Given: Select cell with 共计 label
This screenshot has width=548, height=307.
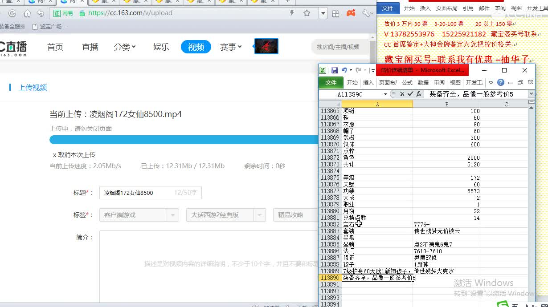Looking at the screenshot, I should pyautogui.click(x=377, y=164).
